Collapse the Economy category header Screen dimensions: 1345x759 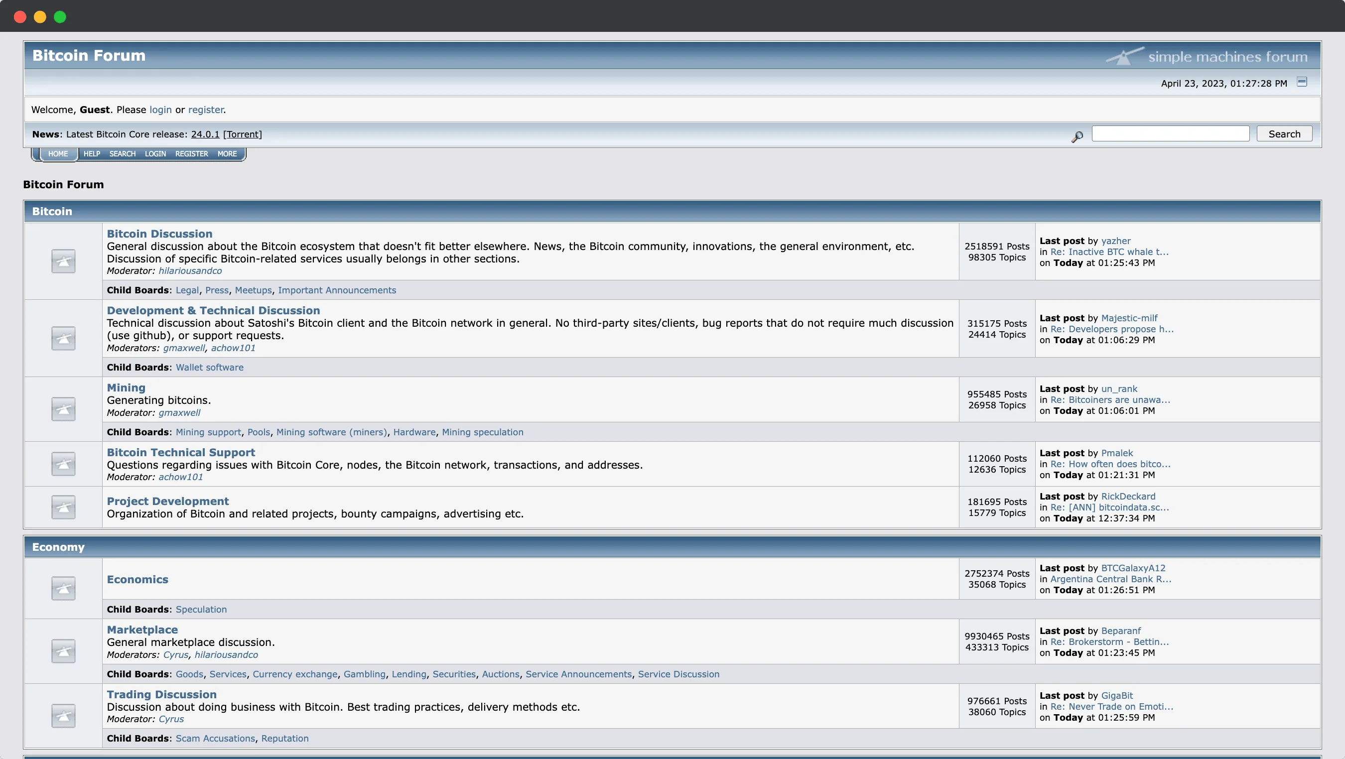tap(58, 546)
